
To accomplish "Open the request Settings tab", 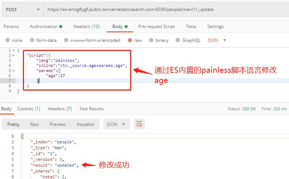I will point(215,27).
